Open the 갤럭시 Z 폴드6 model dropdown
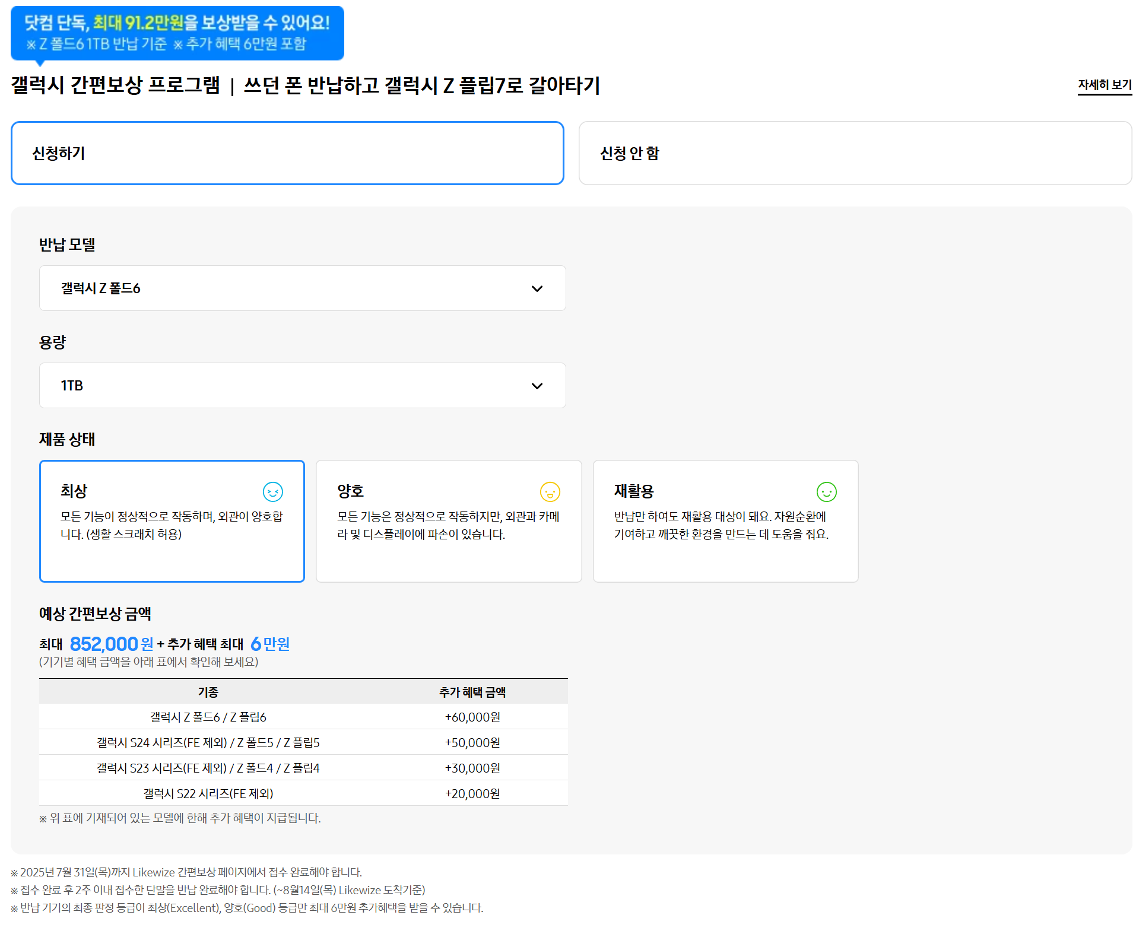 click(303, 288)
